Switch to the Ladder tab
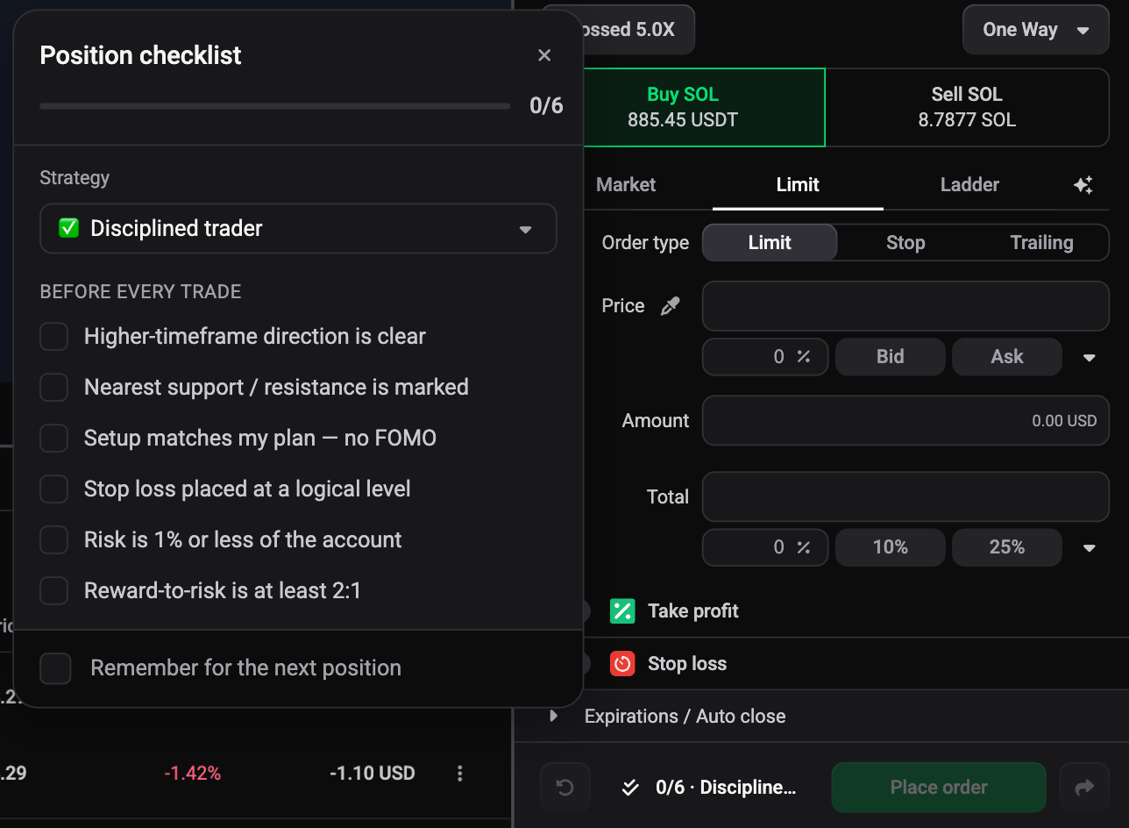This screenshot has width=1129, height=828. tap(969, 185)
